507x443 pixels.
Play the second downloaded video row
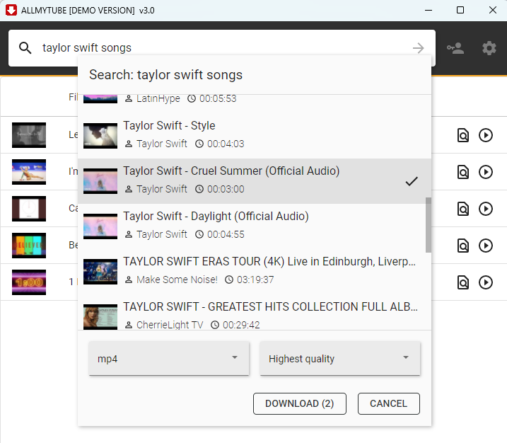pos(486,172)
